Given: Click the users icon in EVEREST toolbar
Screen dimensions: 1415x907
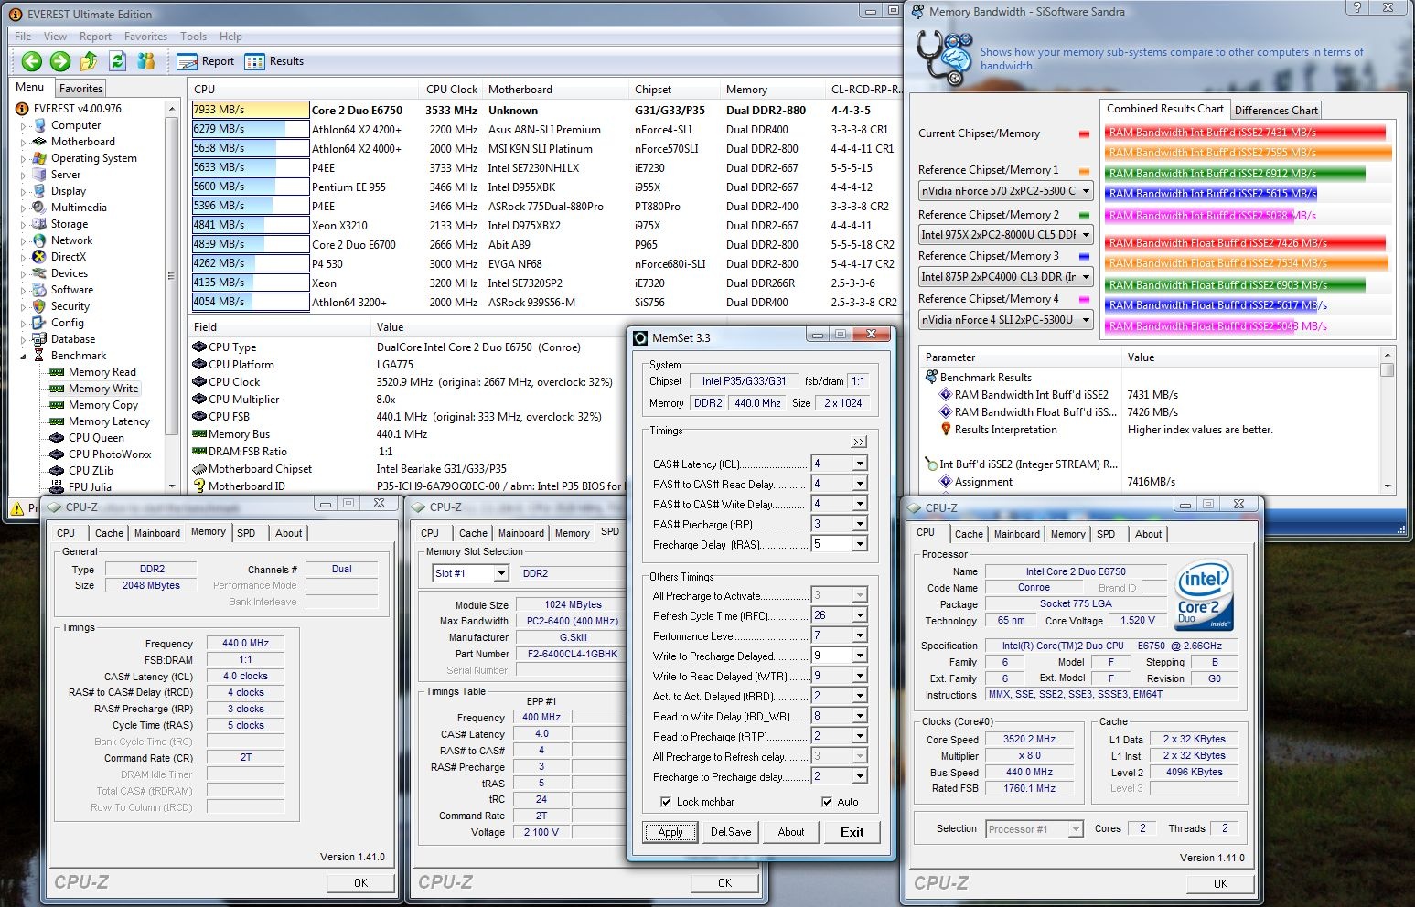Looking at the screenshot, I should [145, 61].
